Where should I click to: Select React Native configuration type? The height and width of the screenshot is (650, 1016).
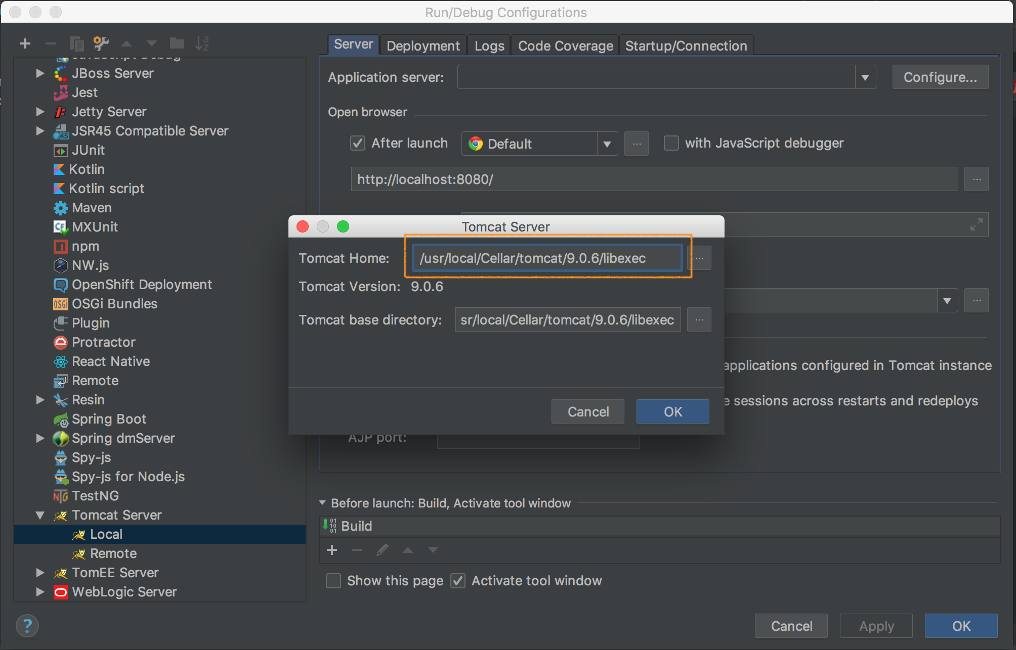pyautogui.click(x=110, y=361)
